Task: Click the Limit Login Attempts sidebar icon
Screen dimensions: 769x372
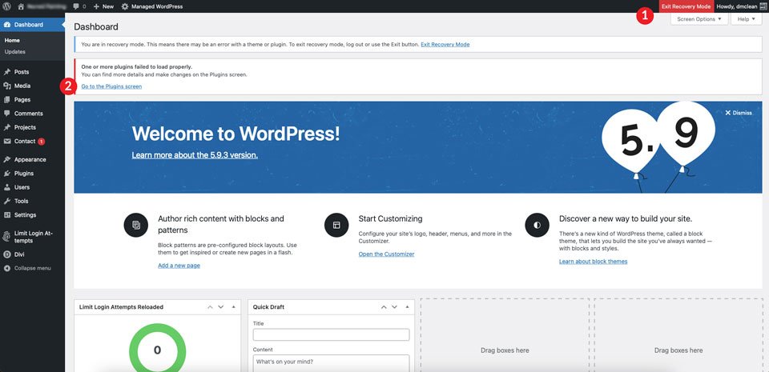Action: click(7, 237)
